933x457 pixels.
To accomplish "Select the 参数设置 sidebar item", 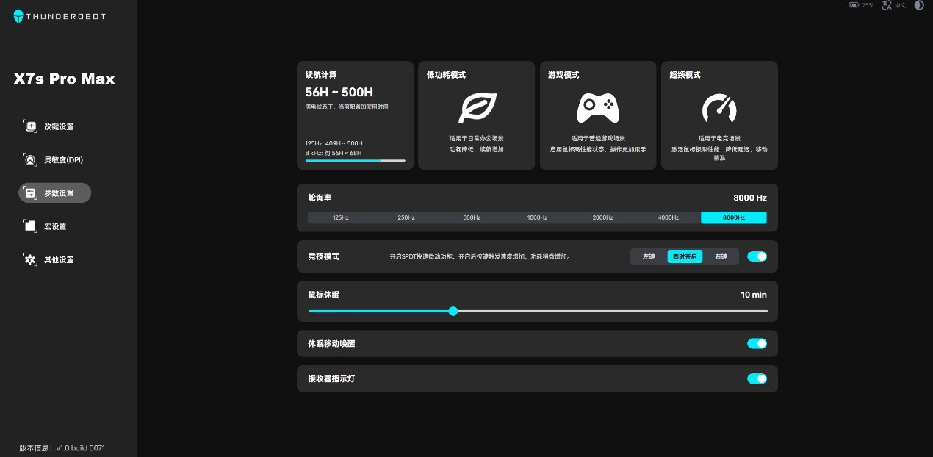I will [x=54, y=192].
